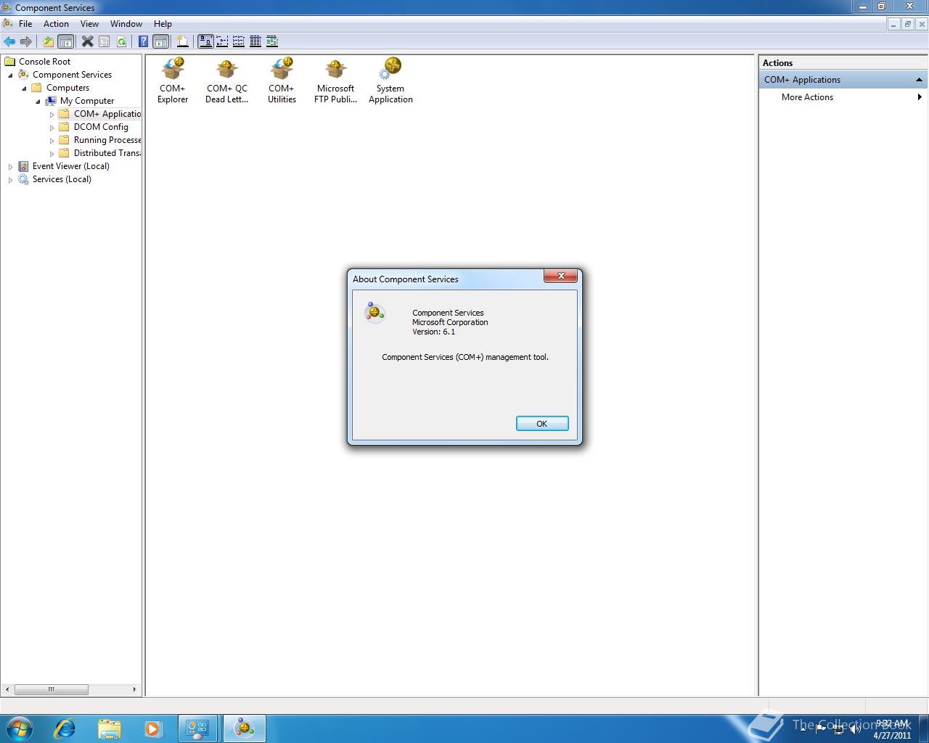
Task: Refresh the view with the toolbar icon
Action: pyautogui.click(x=122, y=41)
